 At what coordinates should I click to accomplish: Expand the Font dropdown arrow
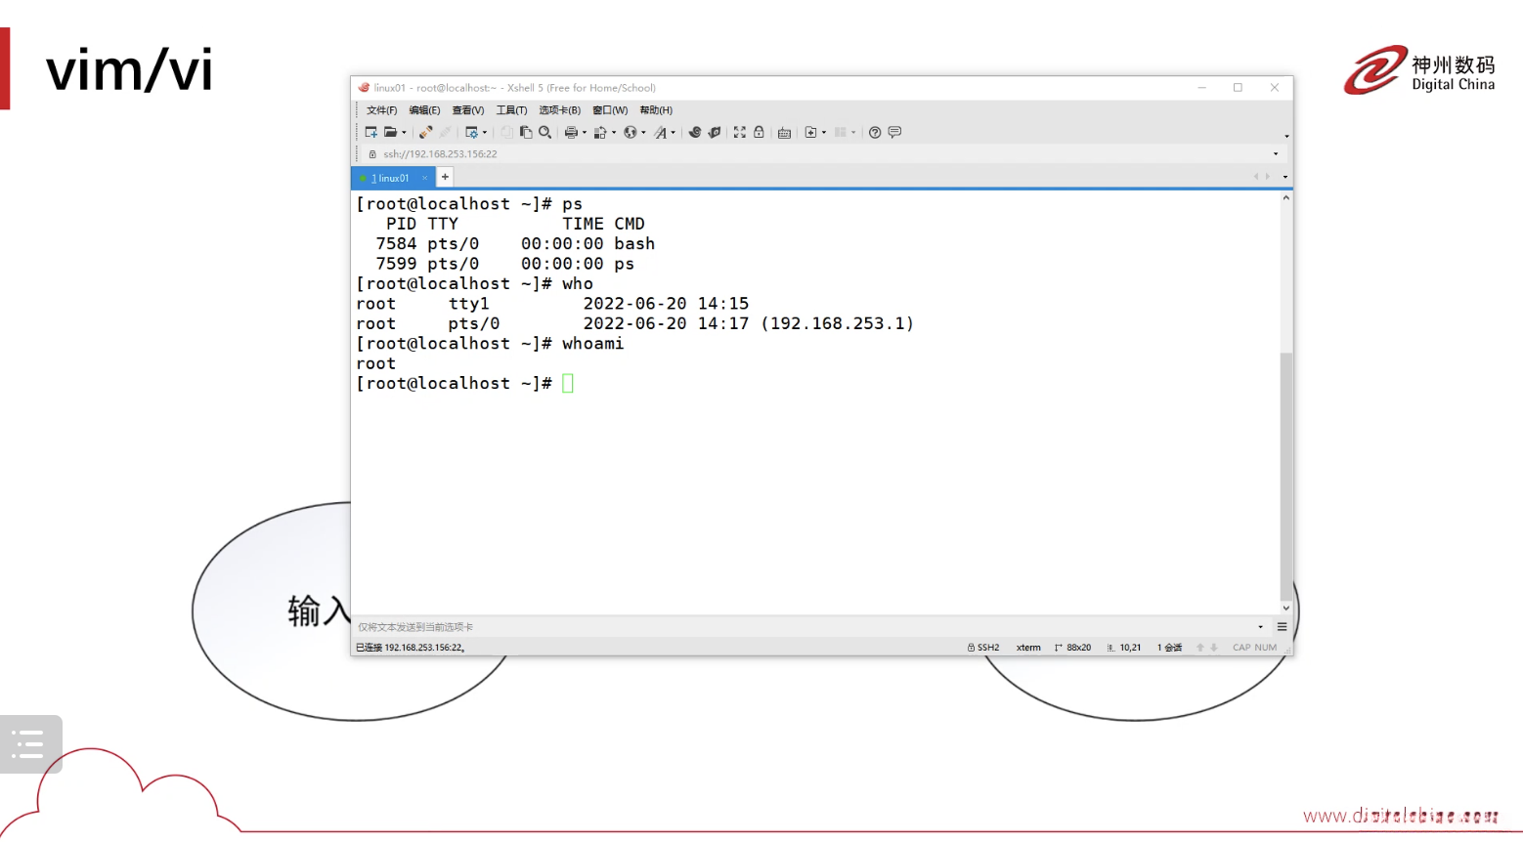674,133
